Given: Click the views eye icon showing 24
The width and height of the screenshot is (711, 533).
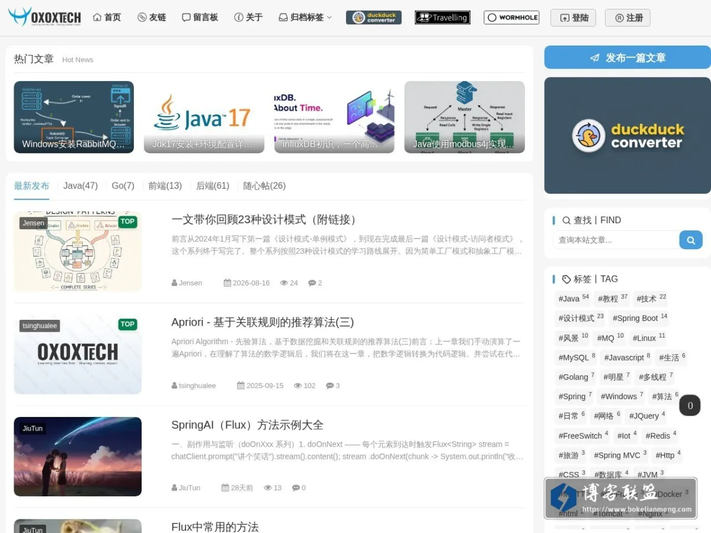Looking at the screenshot, I should click(284, 283).
